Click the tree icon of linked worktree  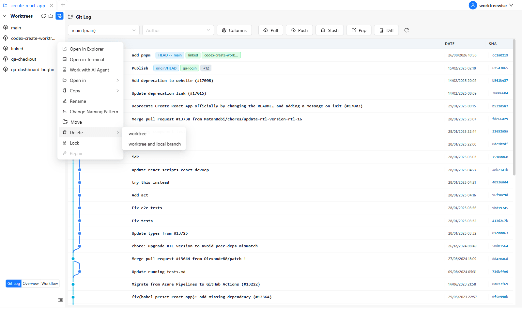click(x=6, y=49)
